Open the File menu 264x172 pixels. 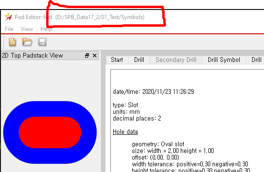[x=9, y=29]
